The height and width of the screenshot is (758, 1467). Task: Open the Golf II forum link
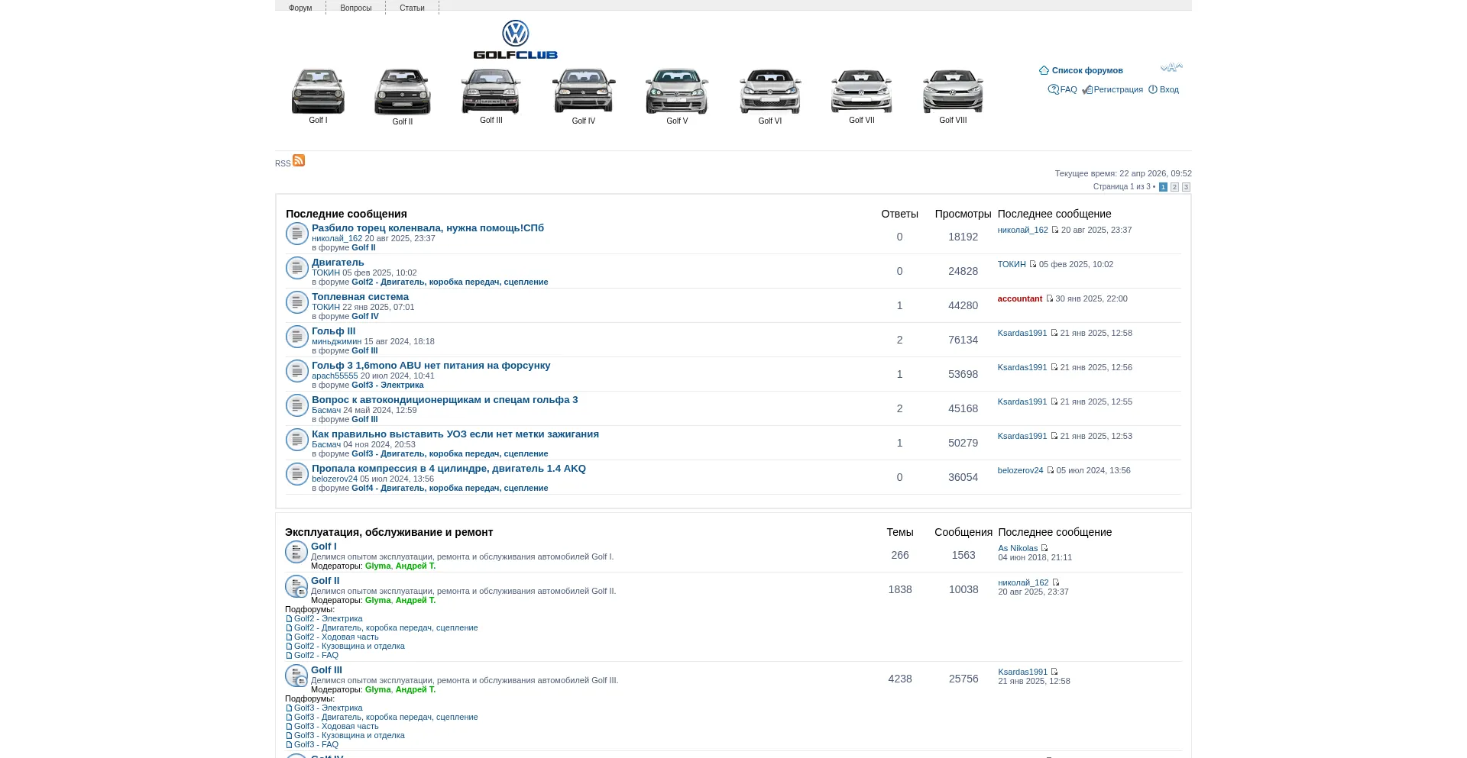tap(325, 580)
